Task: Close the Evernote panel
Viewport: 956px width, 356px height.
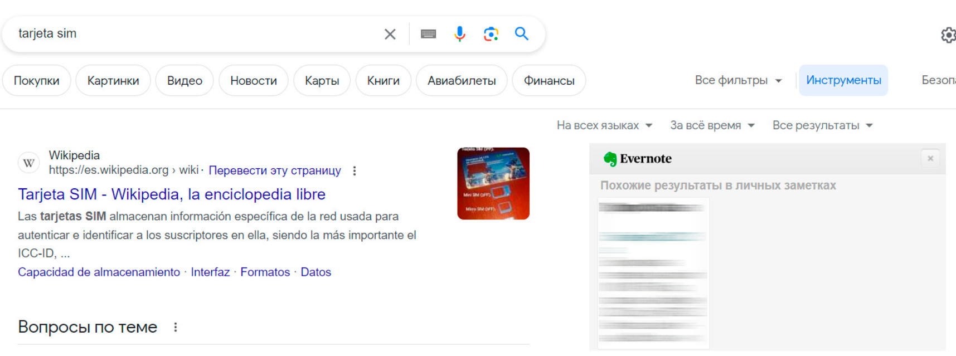Action: pyautogui.click(x=930, y=159)
